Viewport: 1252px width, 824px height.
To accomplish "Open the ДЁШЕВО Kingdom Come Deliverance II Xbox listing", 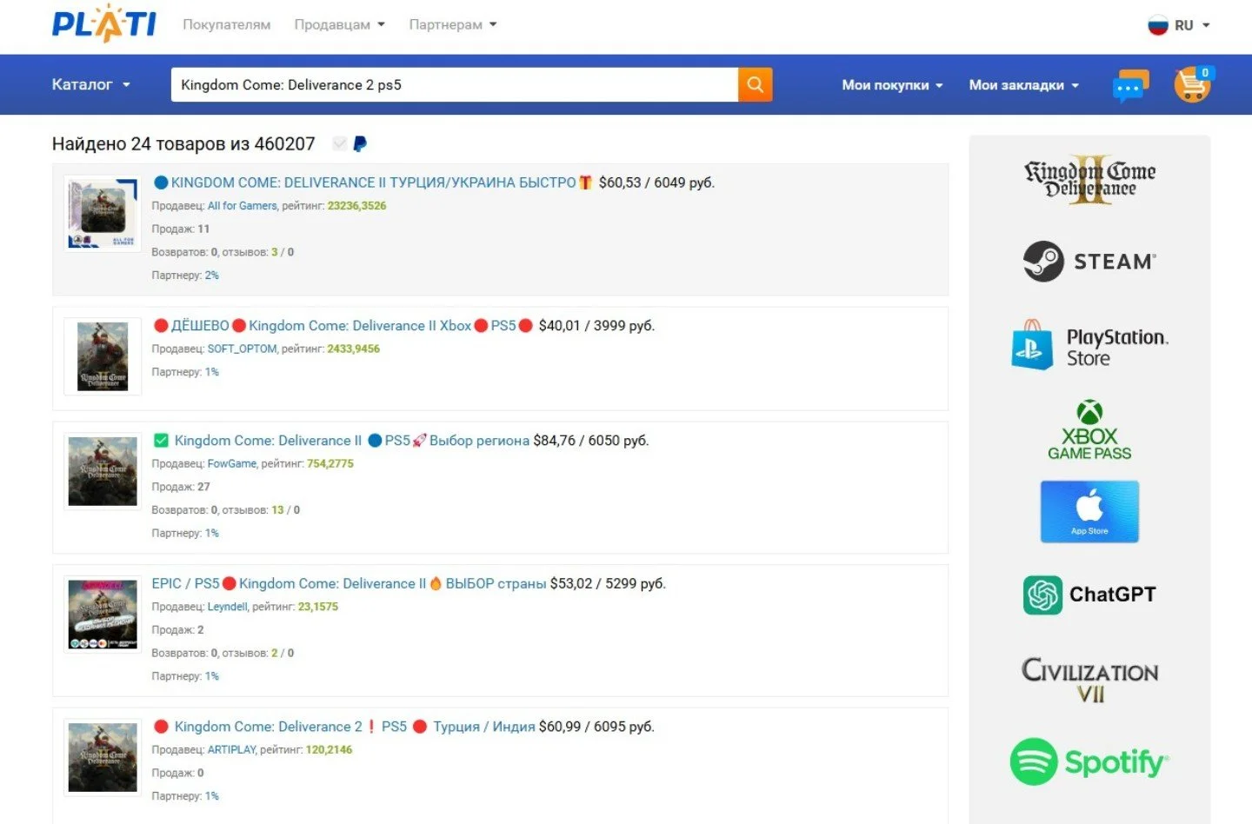I will (x=343, y=326).
